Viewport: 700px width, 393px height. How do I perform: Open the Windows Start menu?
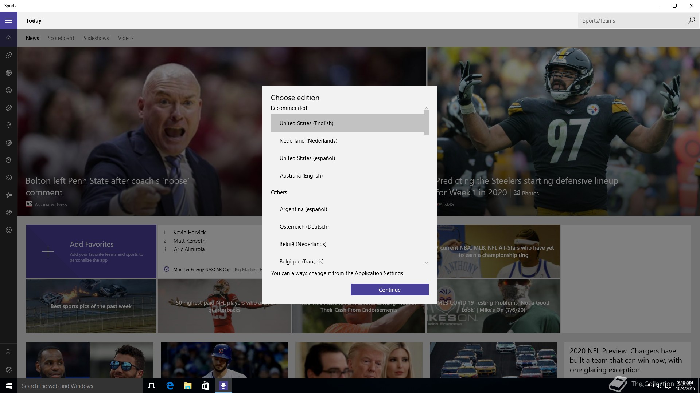pyautogui.click(x=9, y=386)
